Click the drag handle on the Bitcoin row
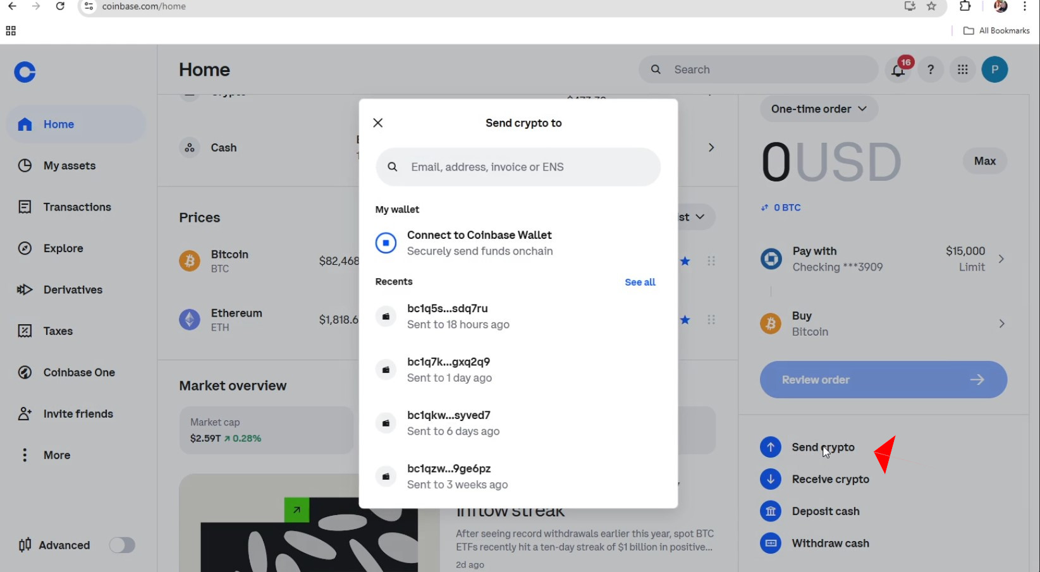The image size is (1040, 572). (711, 261)
